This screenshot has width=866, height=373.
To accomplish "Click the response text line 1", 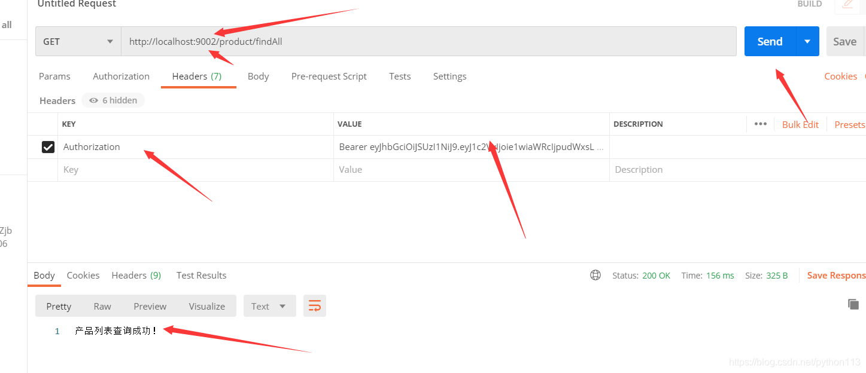I will pos(116,331).
